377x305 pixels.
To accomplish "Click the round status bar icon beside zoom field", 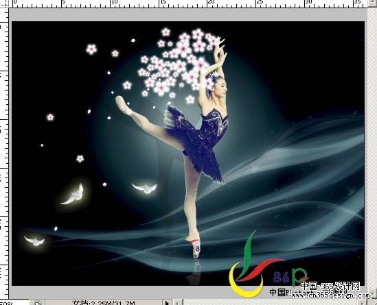I will pos(37,303).
